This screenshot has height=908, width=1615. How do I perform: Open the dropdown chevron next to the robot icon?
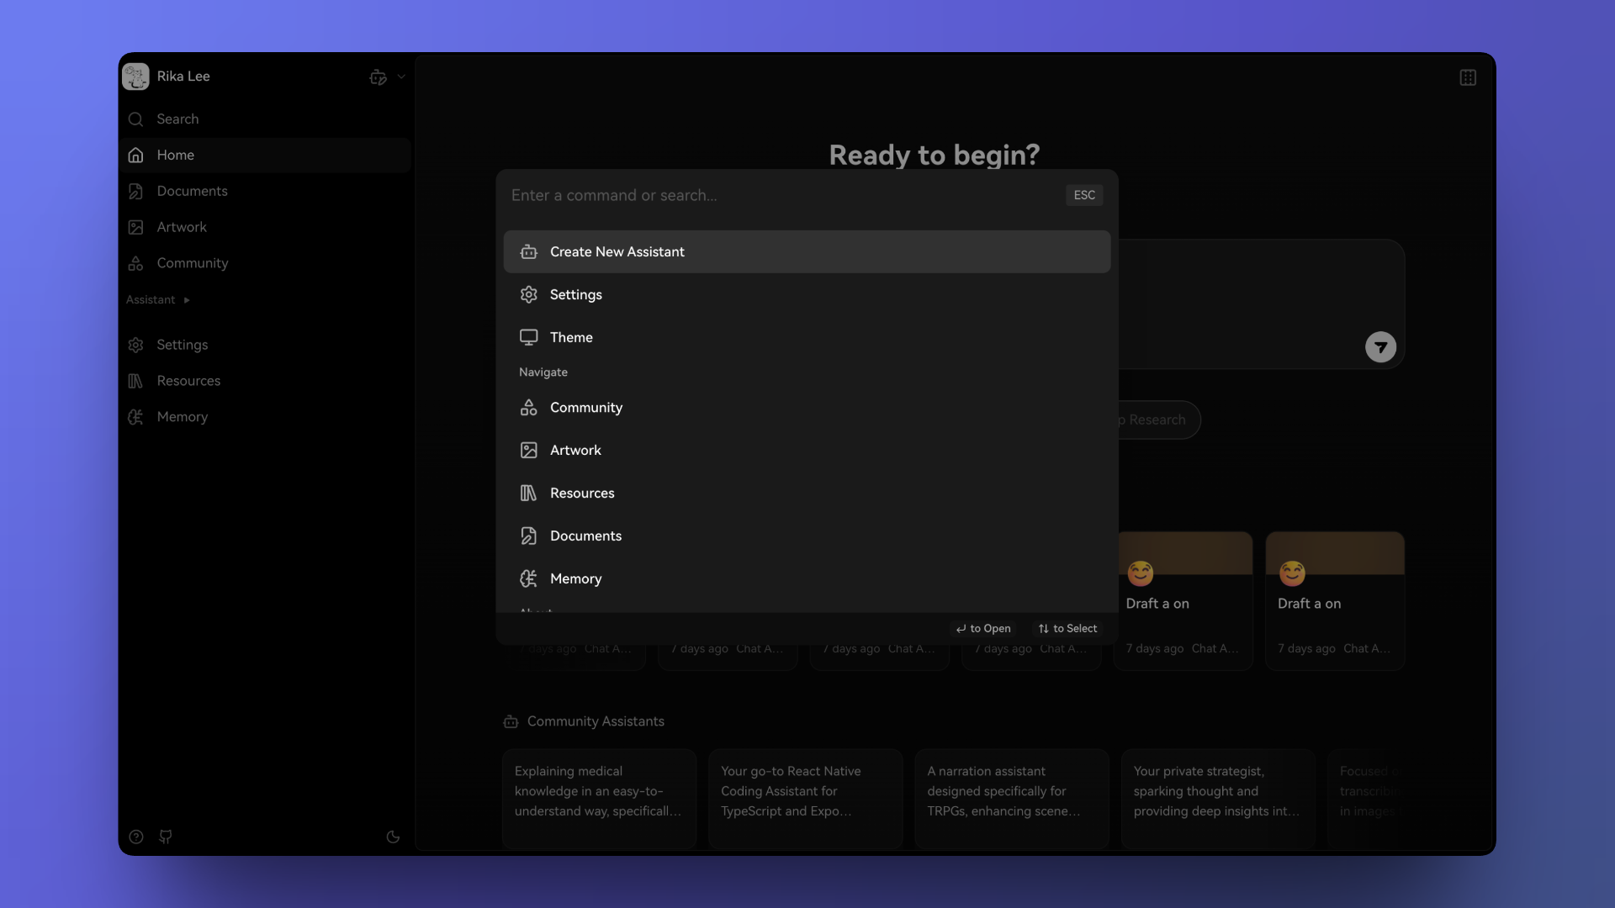(402, 77)
